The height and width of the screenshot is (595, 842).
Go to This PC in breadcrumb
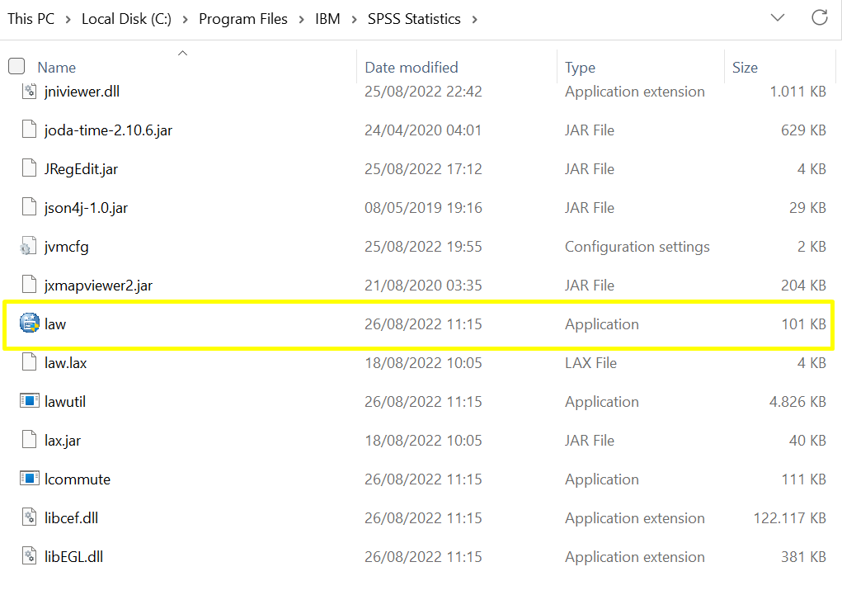point(31,19)
